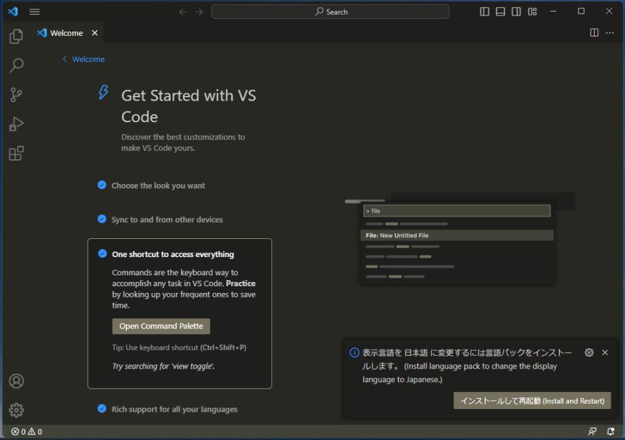This screenshot has height=440, width=625.
Task: Open Run and Debug view
Action: (x=16, y=124)
